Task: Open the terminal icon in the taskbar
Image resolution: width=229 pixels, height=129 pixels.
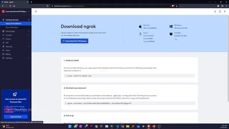Action: point(112,126)
